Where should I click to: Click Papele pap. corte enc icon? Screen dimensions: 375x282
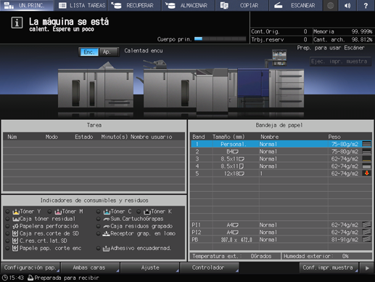(x=15, y=248)
